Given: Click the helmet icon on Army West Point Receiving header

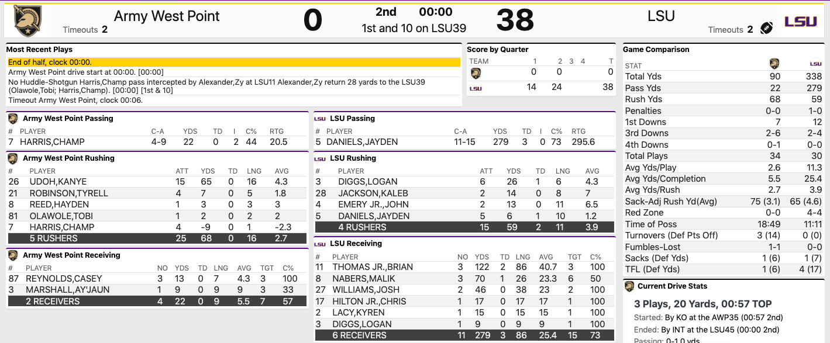Looking at the screenshot, I should point(12,255).
